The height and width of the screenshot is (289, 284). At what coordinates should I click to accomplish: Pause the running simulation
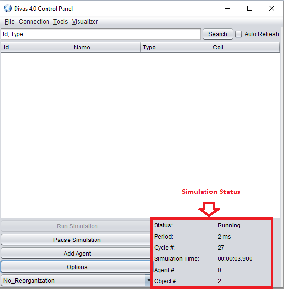pyautogui.click(x=77, y=240)
